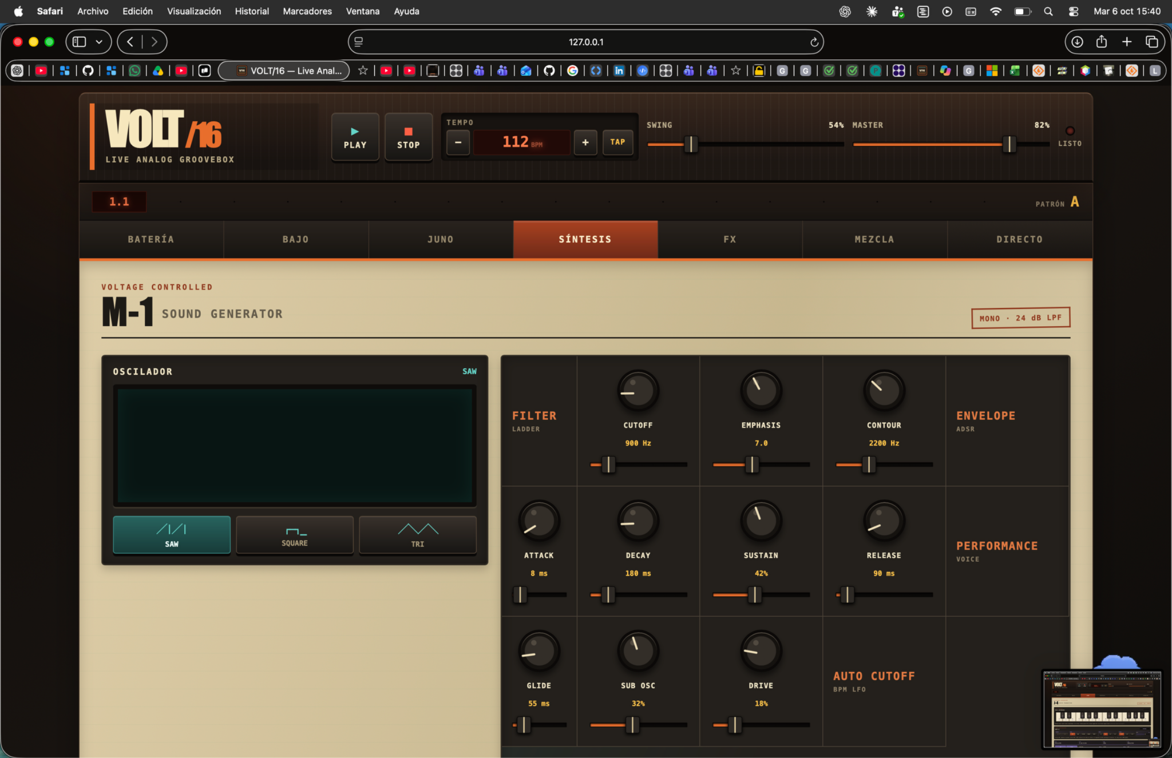The width and height of the screenshot is (1172, 758).
Task: Click the Safari reload page icon
Action: point(814,42)
